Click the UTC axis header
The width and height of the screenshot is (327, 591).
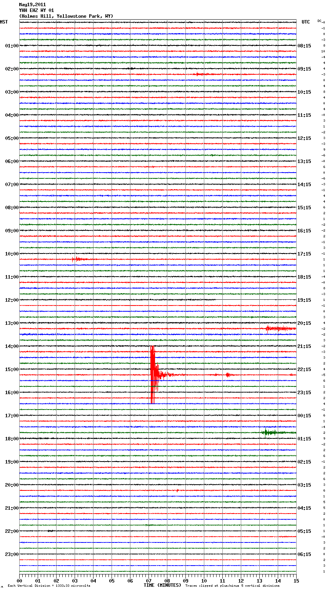pyautogui.click(x=306, y=22)
